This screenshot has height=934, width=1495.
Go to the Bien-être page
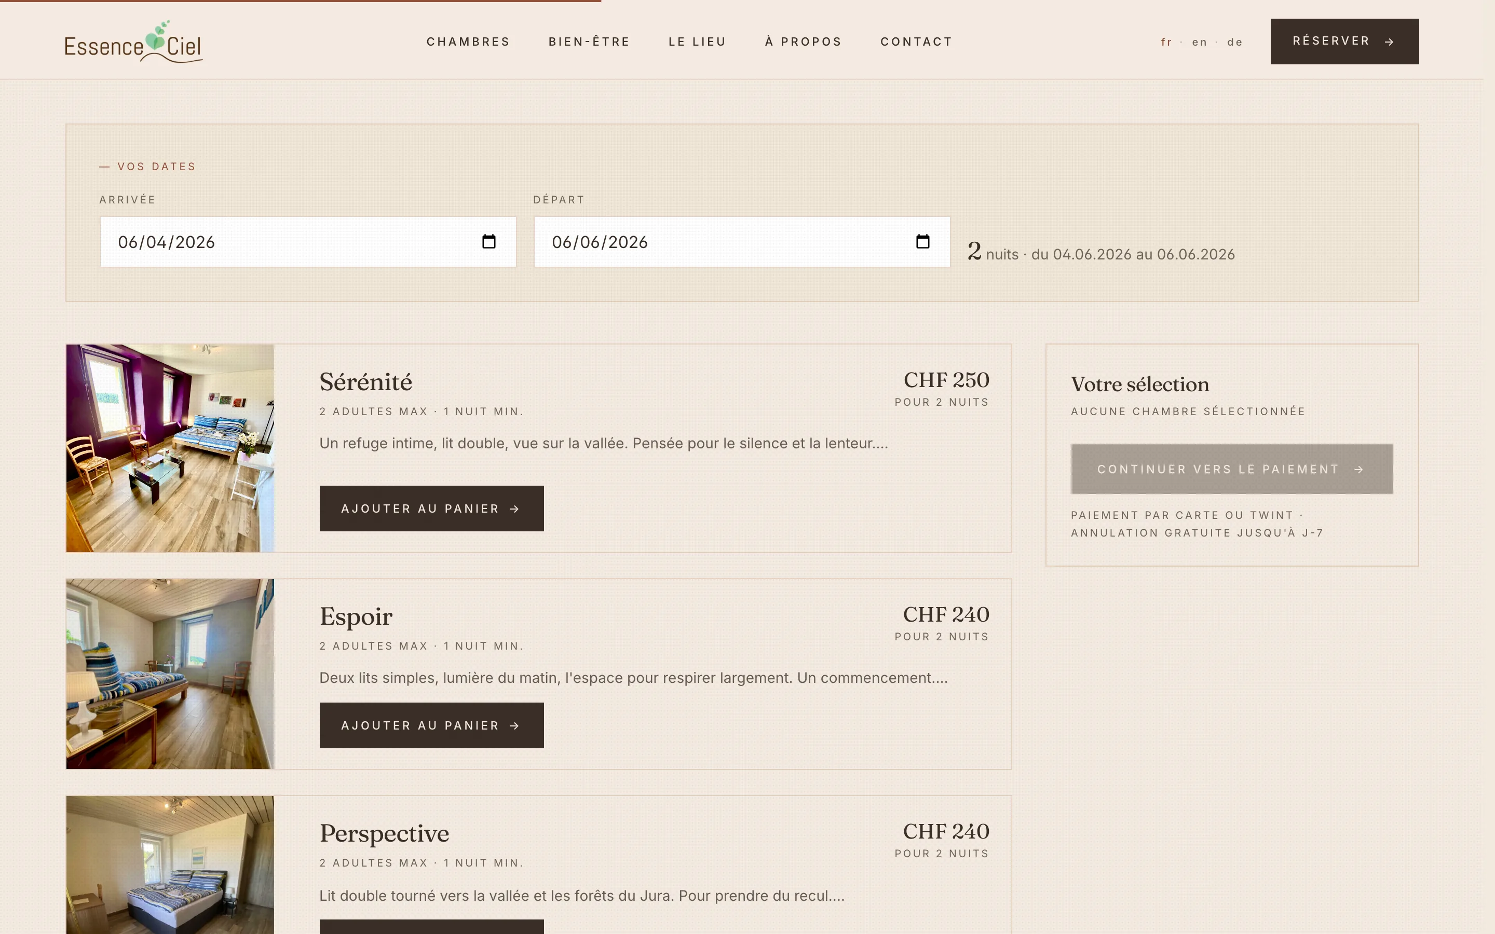click(589, 42)
